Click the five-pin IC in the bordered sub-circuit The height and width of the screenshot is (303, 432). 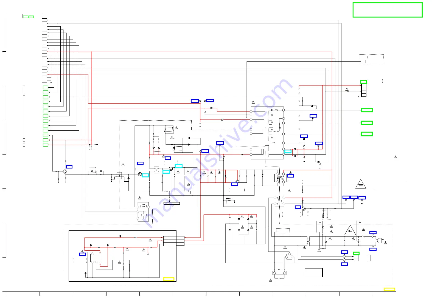pos(96,258)
